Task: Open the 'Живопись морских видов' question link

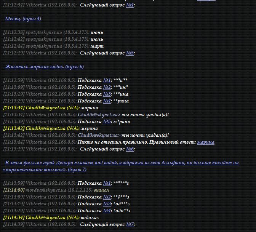Action: tap(44, 67)
